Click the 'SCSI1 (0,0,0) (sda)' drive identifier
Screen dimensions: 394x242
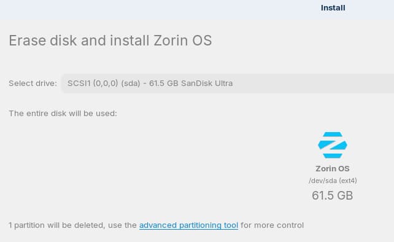[104, 84]
